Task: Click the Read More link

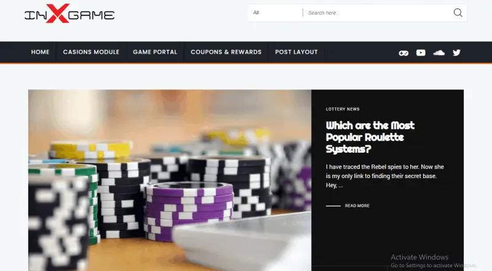Action: pos(357,206)
